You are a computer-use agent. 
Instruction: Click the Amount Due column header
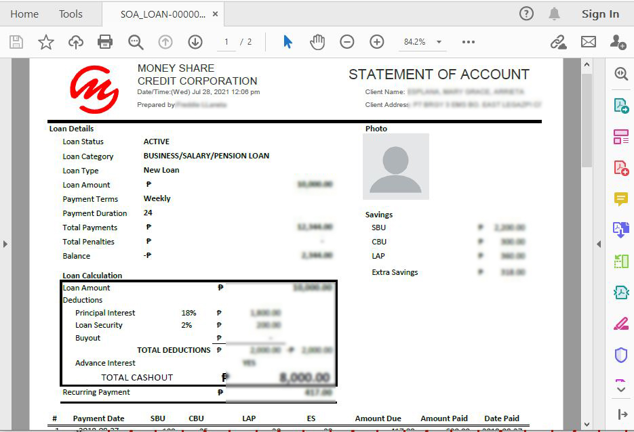click(378, 418)
